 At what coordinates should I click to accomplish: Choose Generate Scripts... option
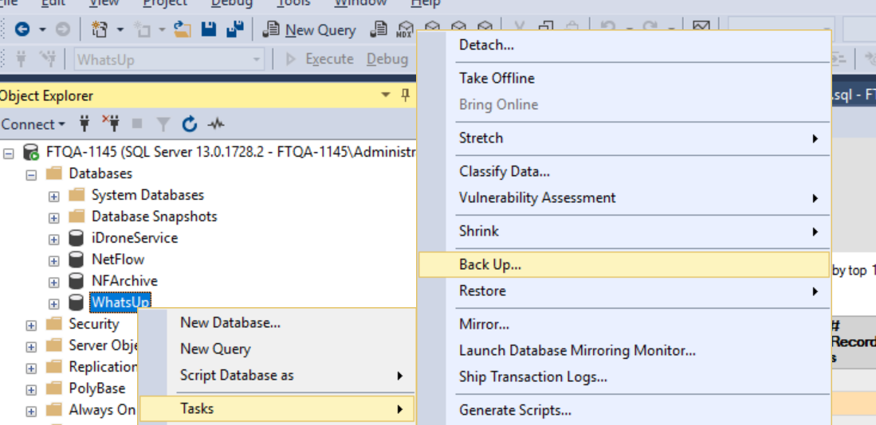pos(515,411)
